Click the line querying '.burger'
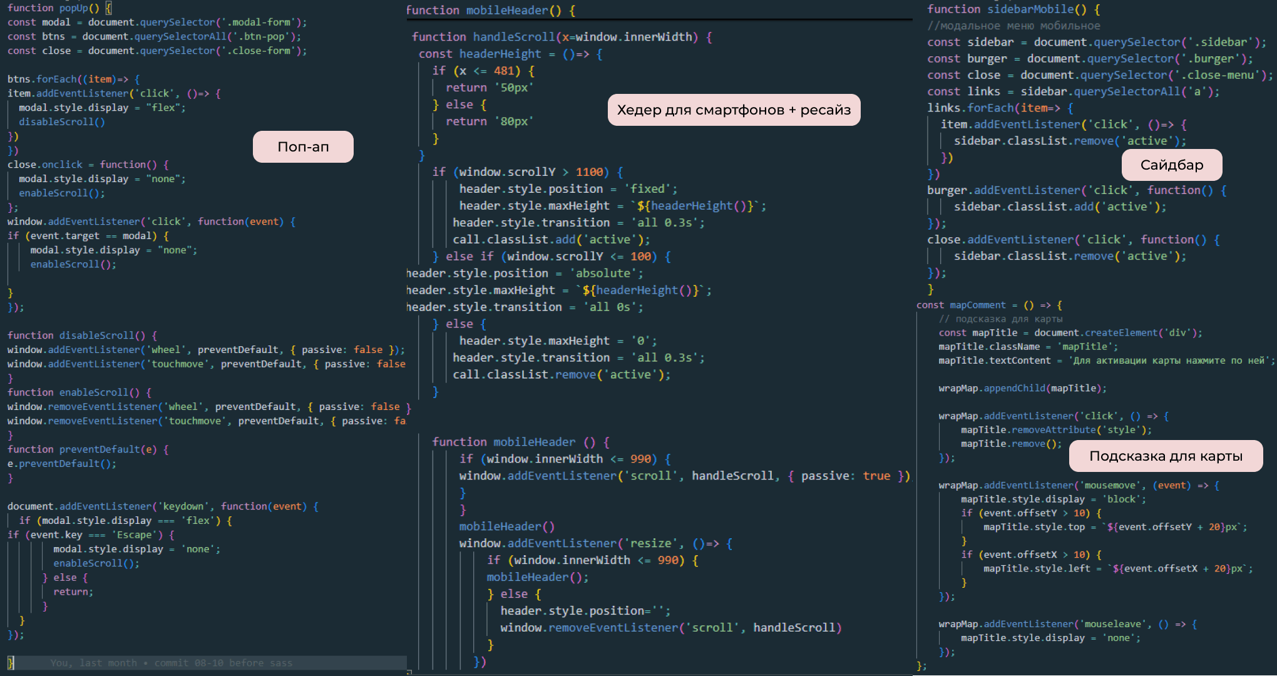1277x676 pixels. pyautogui.click(x=1090, y=59)
